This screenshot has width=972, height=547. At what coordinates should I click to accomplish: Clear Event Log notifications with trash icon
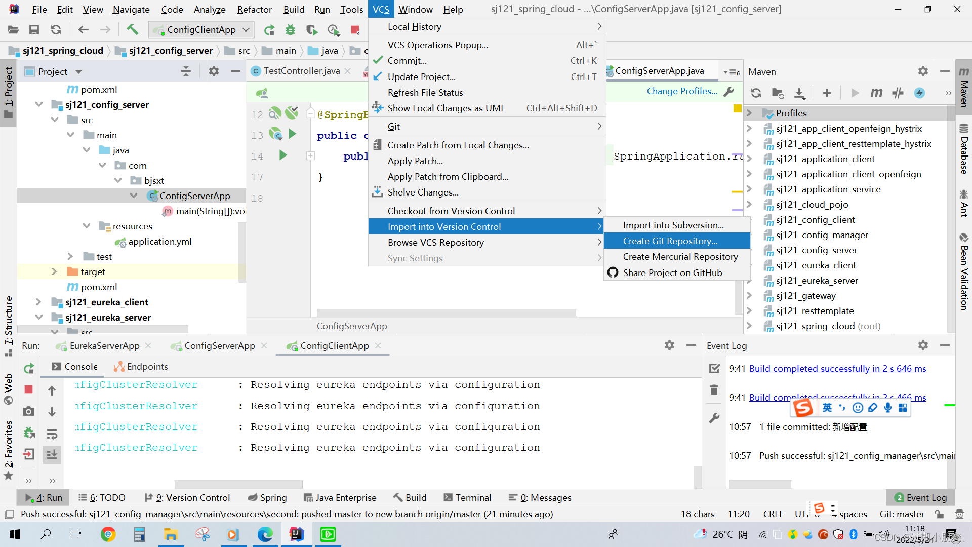point(714,389)
